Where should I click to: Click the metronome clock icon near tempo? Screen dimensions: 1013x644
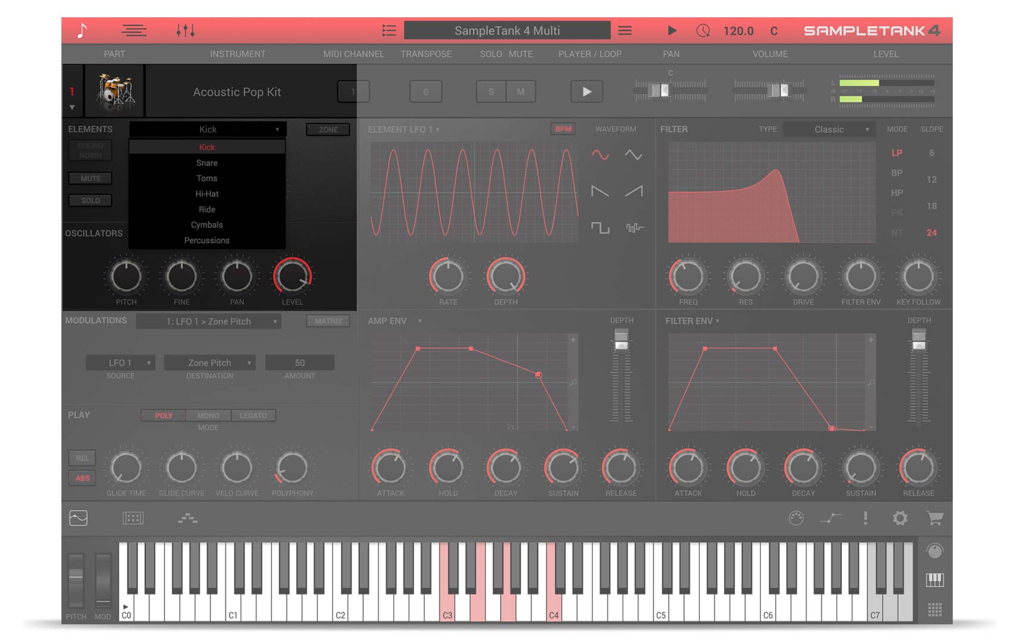coord(703,30)
